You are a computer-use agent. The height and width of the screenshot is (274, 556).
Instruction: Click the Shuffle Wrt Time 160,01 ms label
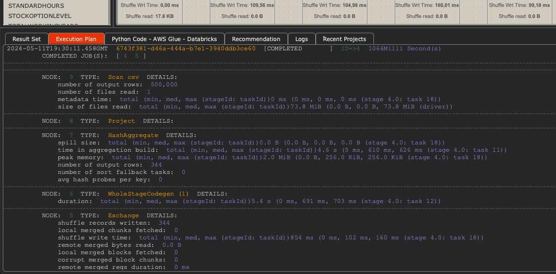[428, 6]
